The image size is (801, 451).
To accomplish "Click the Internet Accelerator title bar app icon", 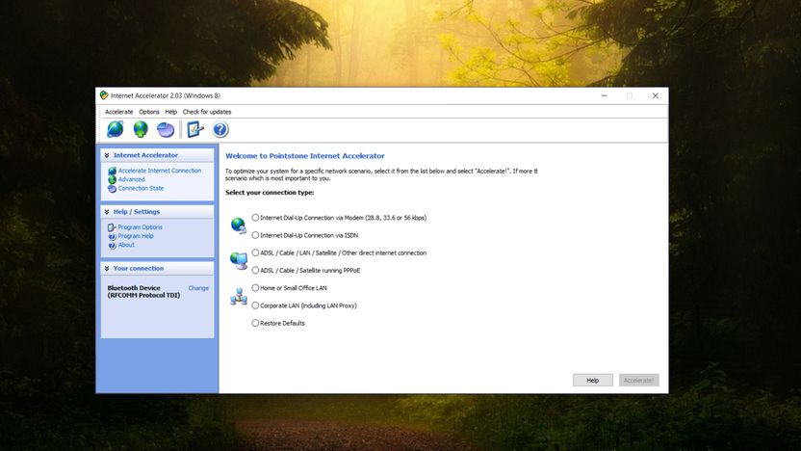I will 104,95.
